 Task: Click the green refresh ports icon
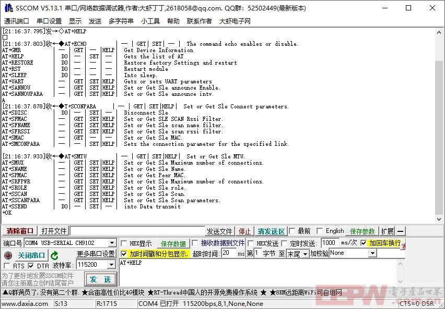point(54,255)
